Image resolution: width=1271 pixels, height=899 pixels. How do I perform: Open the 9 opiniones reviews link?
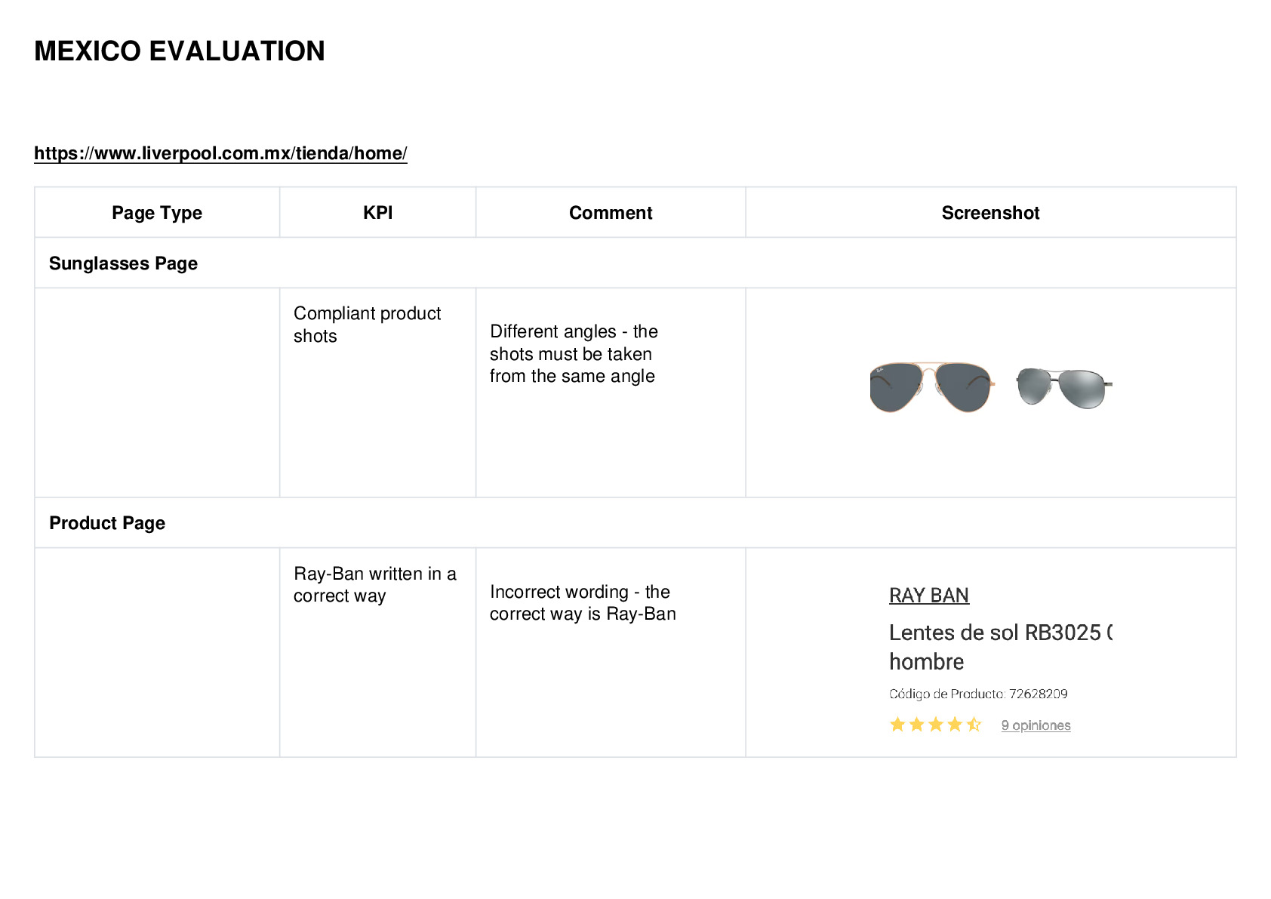tap(1036, 725)
